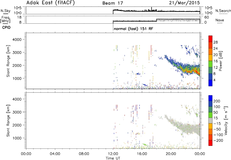
Task: Click the red bottom of Velocity colorbar
Action: pos(210,143)
